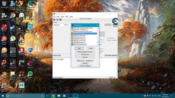The width and height of the screenshot is (175, 98).
Task: Open the Dying Light desktop icon
Action: (4, 16)
